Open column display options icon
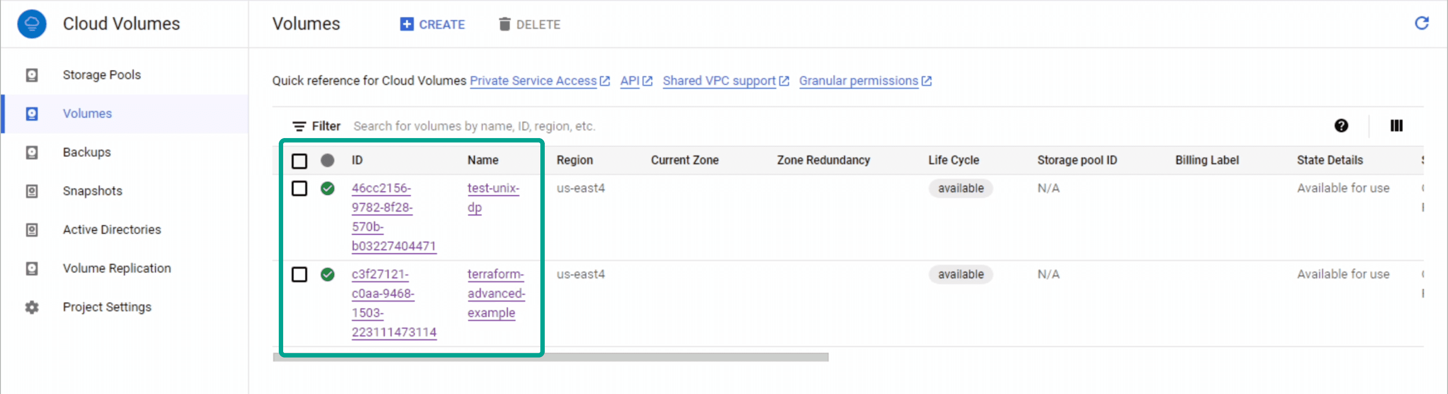The image size is (1448, 394). 1396,126
